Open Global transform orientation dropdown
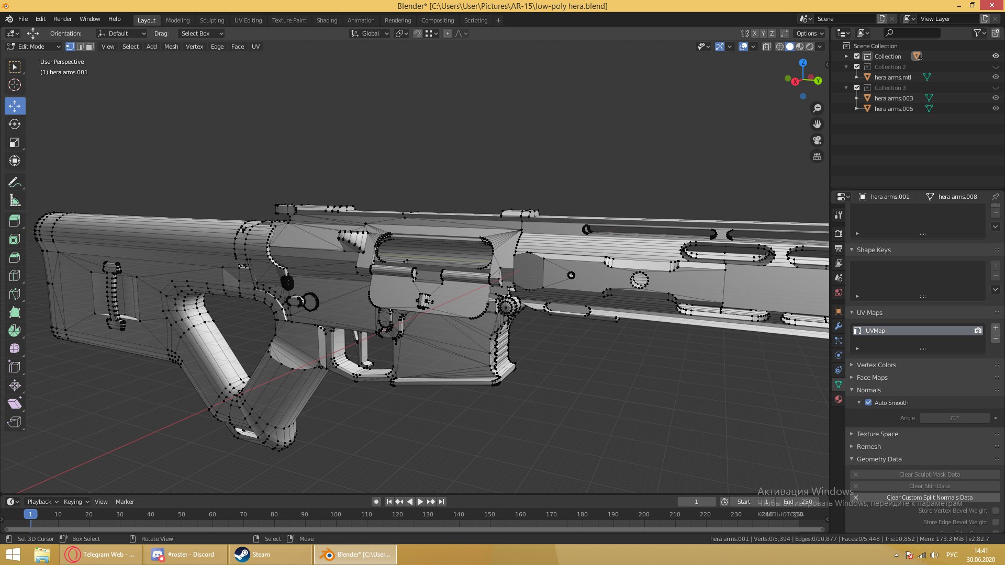Image resolution: width=1005 pixels, height=565 pixels. tap(370, 33)
